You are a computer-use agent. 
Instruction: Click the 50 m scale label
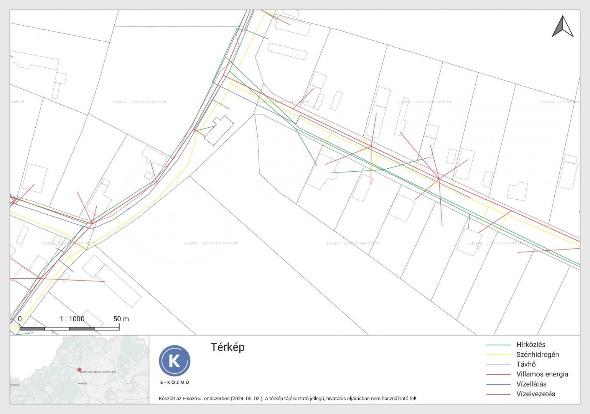pyautogui.click(x=121, y=319)
